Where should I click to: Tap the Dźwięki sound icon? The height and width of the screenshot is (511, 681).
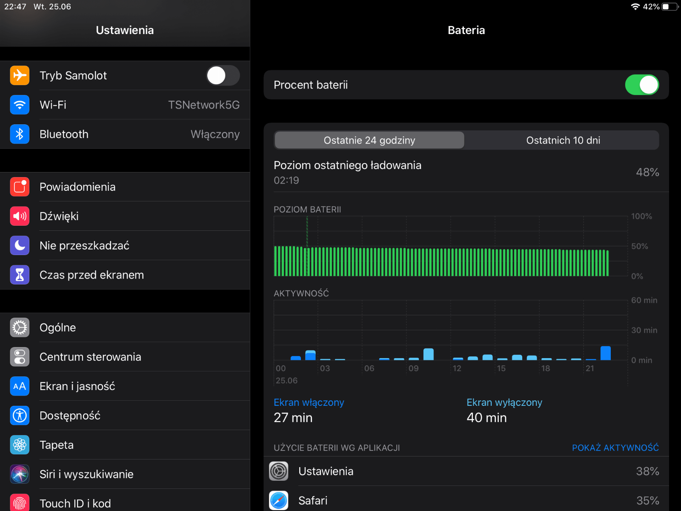pos(20,216)
